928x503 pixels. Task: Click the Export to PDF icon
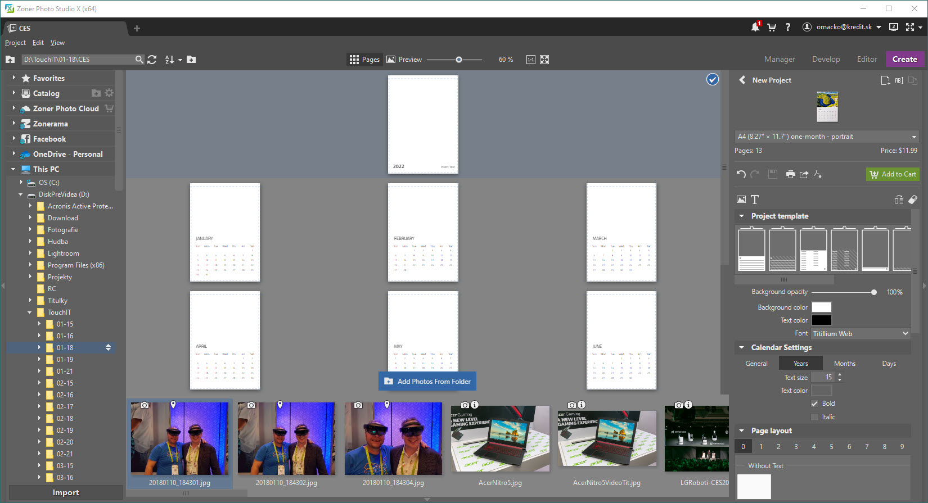click(x=817, y=174)
